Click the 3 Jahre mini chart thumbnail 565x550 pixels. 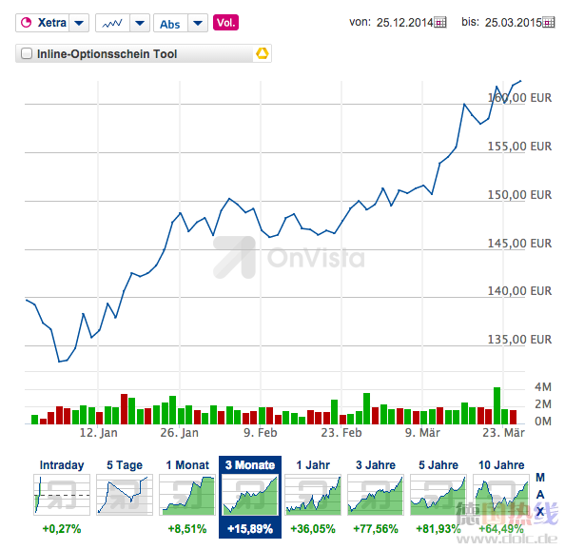[376, 495]
